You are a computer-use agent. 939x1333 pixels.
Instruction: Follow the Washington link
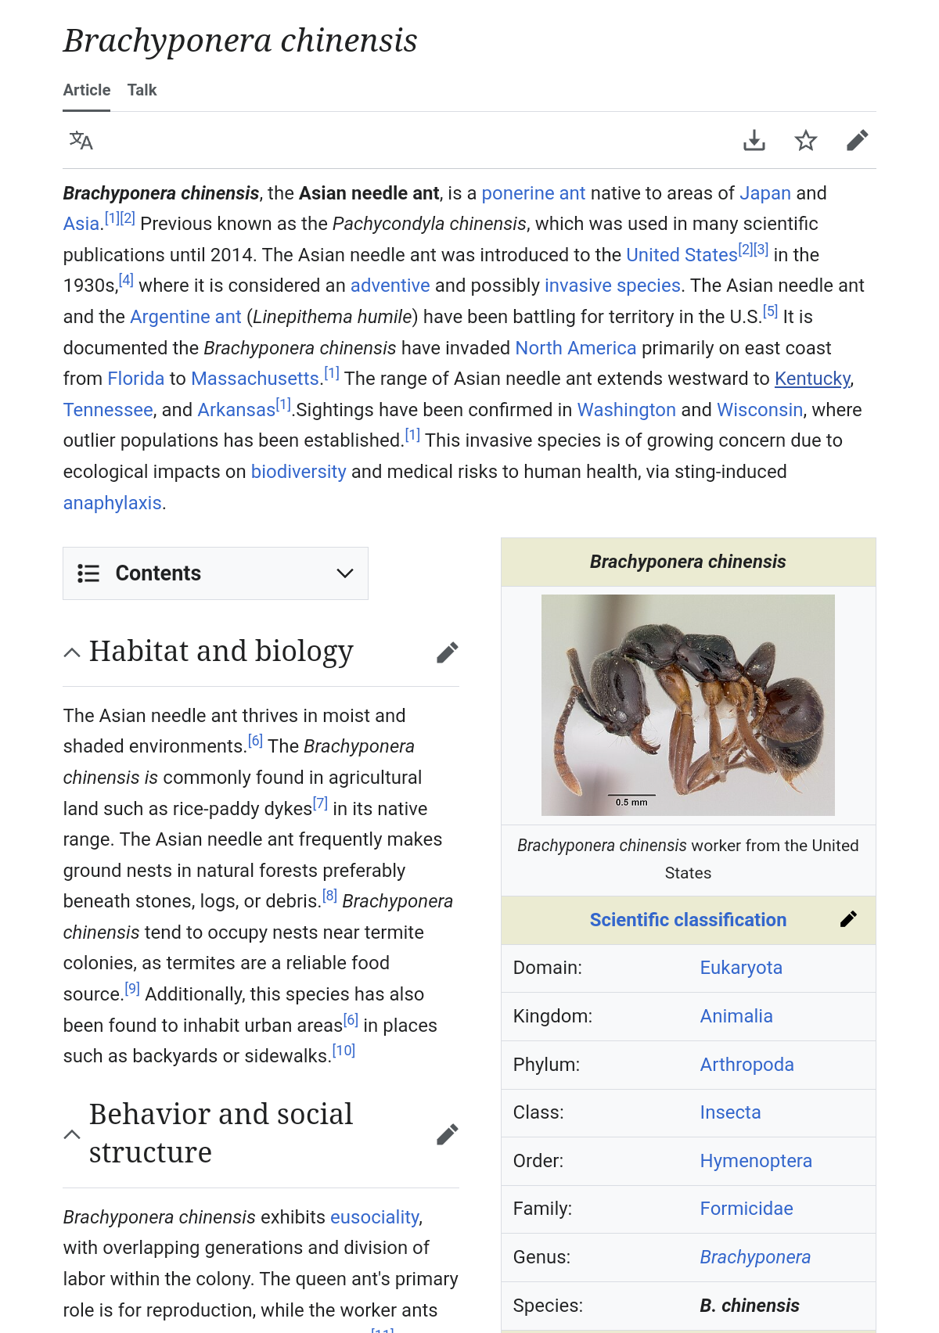[x=627, y=410]
